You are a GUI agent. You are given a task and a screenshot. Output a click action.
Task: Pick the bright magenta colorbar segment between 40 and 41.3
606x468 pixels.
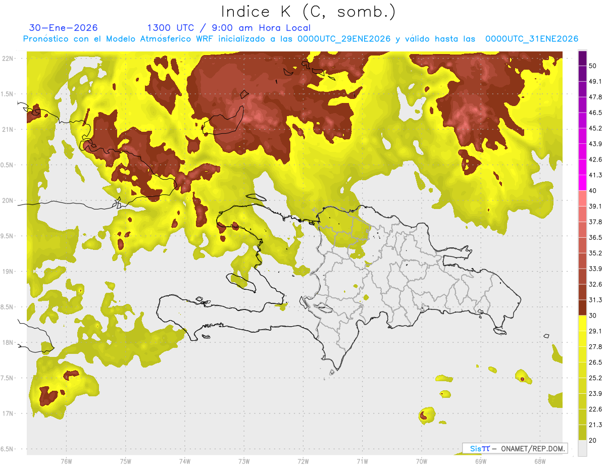(x=582, y=183)
